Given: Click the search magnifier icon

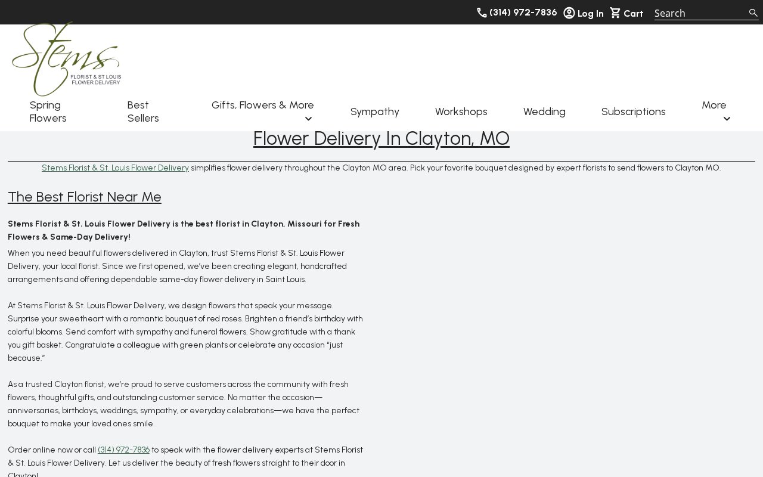Looking at the screenshot, I should click(753, 13).
